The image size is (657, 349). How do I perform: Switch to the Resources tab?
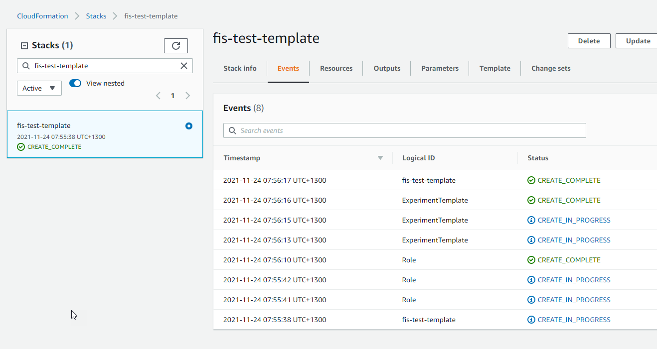click(336, 68)
